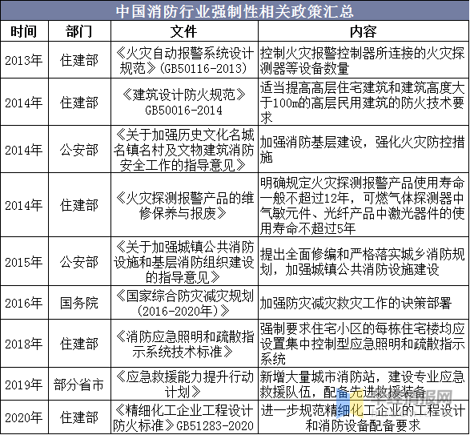Click the 《火灾自动报警系统设计规范》 file cell
Screen dimensions: 470x435
click(184, 60)
